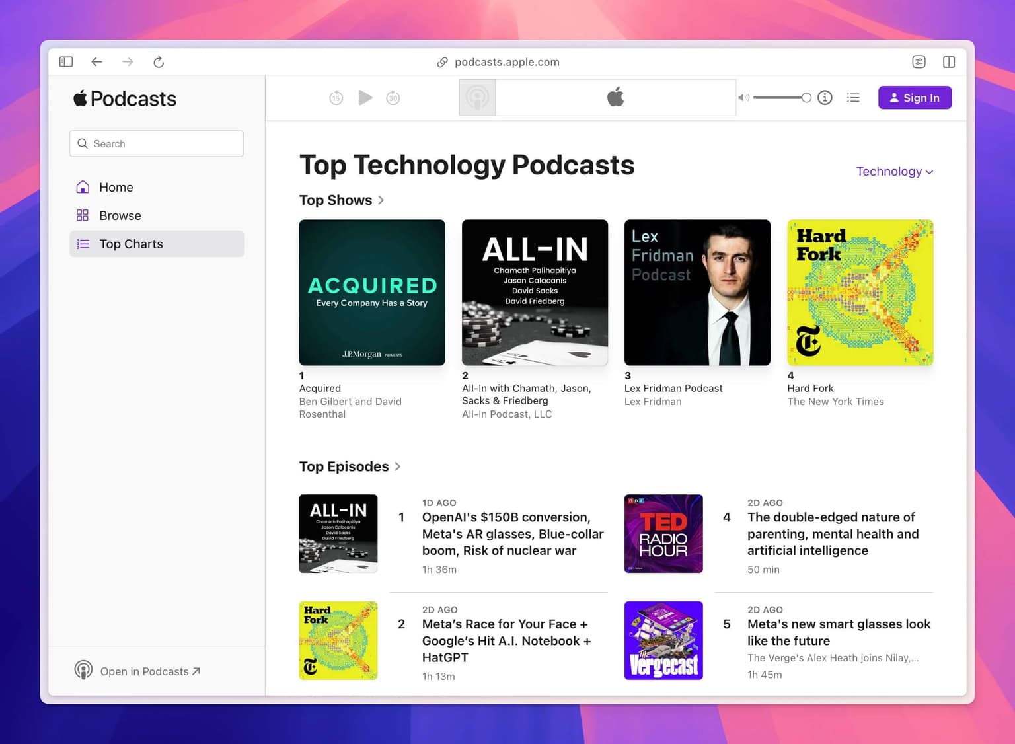Screen dimensions: 1015x744
Task: Open Meta's new smart glasses episode
Action: (x=839, y=632)
